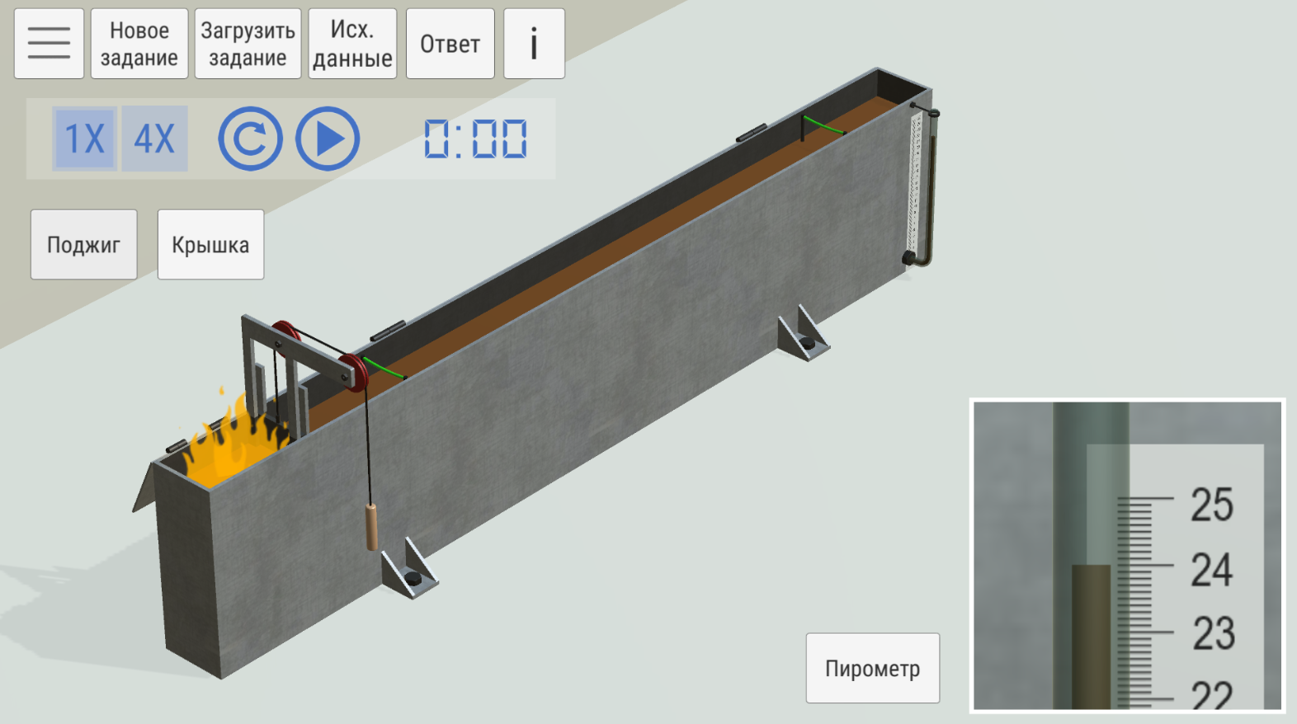Set playback speed to 1X
Screen dimensions: 1297x724
point(85,139)
